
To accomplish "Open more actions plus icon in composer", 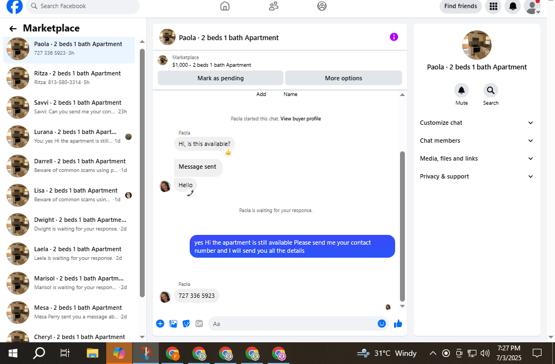I will click(x=160, y=324).
